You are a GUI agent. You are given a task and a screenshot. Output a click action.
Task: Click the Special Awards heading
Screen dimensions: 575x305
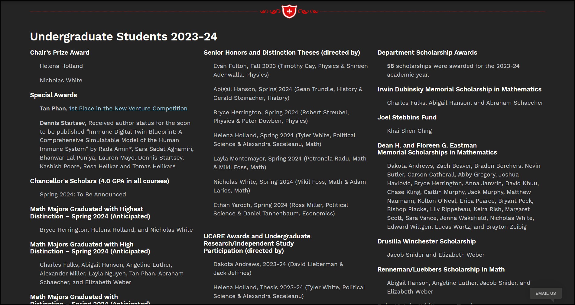pyautogui.click(x=53, y=95)
